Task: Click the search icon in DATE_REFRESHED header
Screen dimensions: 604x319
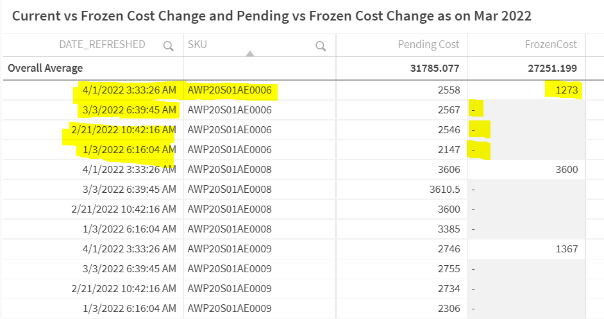Action: point(168,45)
